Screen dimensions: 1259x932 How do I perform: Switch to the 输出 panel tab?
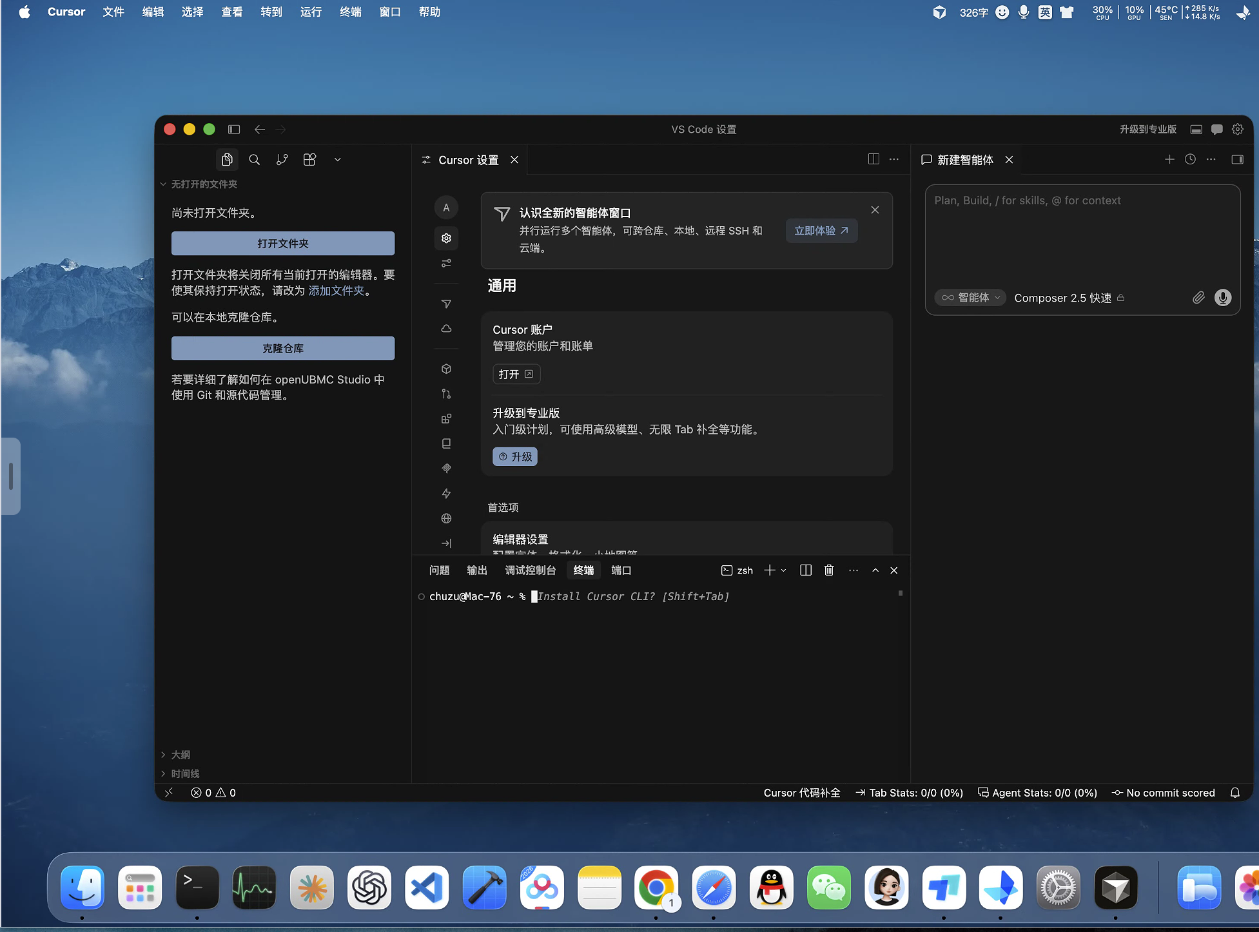(477, 570)
